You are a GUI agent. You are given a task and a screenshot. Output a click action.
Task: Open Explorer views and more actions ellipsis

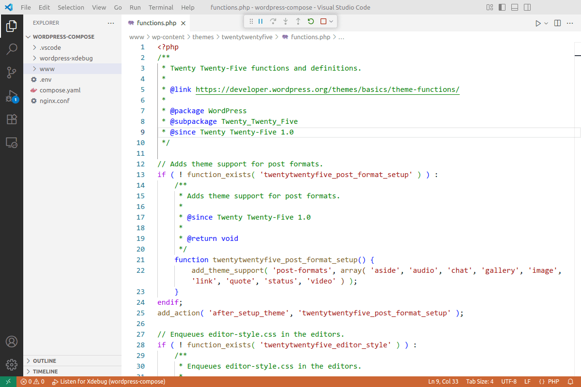111,23
